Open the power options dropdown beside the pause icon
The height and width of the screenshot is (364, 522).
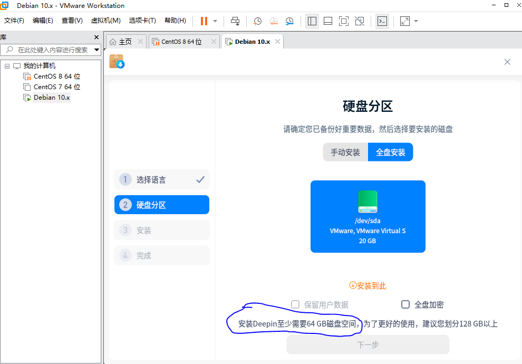215,21
